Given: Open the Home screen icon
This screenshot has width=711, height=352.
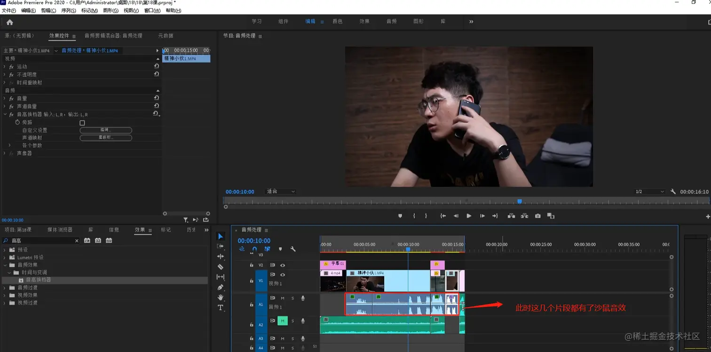Looking at the screenshot, I should (9, 22).
